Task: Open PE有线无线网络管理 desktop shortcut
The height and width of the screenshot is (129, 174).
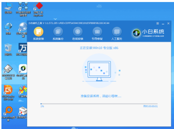Action: 23,9
